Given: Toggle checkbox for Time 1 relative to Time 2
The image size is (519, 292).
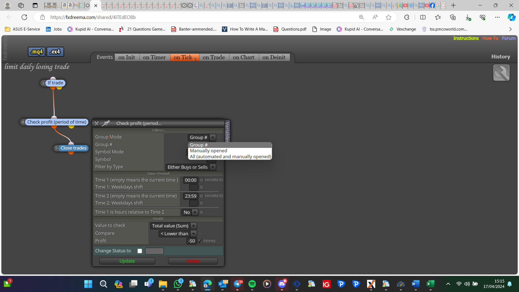Looking at the screenshot, I should click(x=201, y=212).
